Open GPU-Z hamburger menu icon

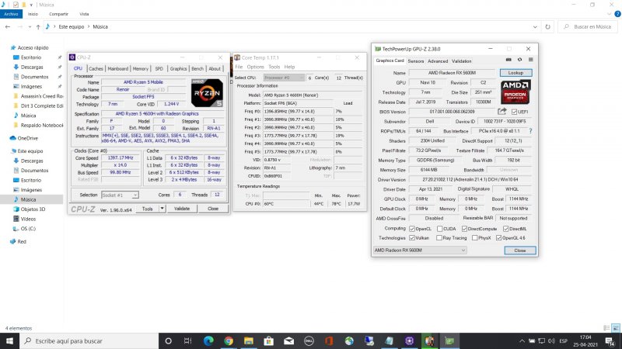pos(531,60)
